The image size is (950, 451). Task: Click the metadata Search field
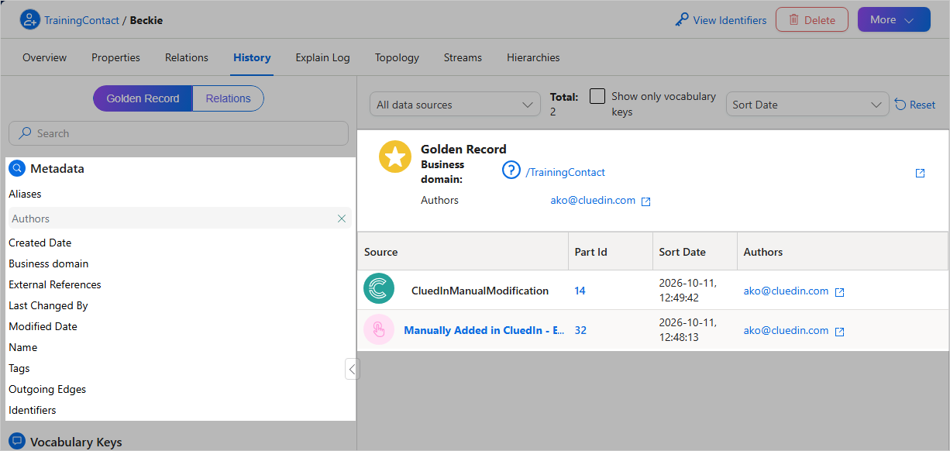pyautogui.click(x=178, y=133)
